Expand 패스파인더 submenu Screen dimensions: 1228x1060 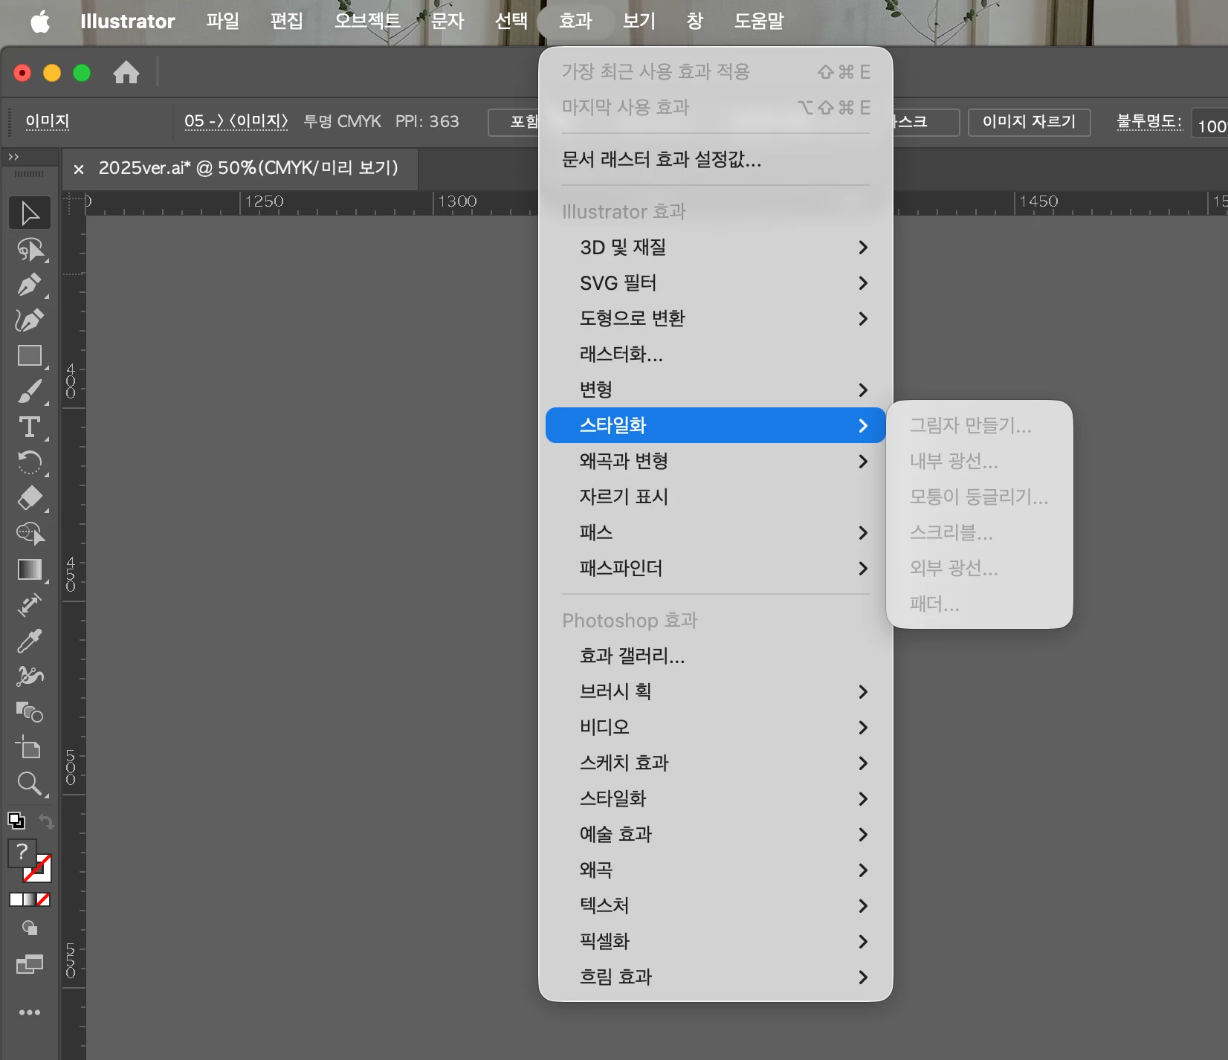(x=715, y=568)
